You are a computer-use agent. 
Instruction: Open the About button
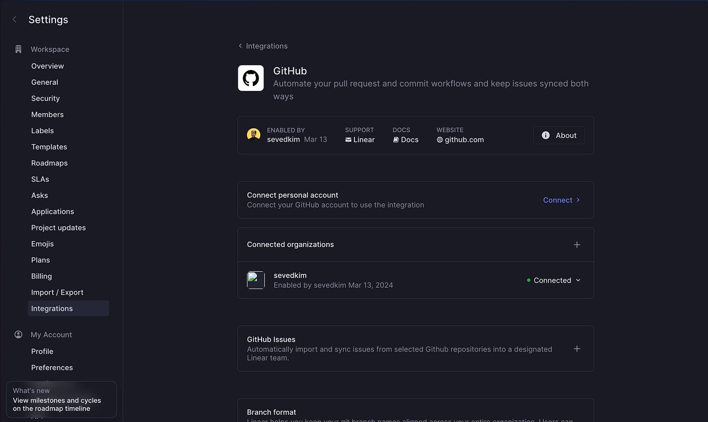click(559, 135)
